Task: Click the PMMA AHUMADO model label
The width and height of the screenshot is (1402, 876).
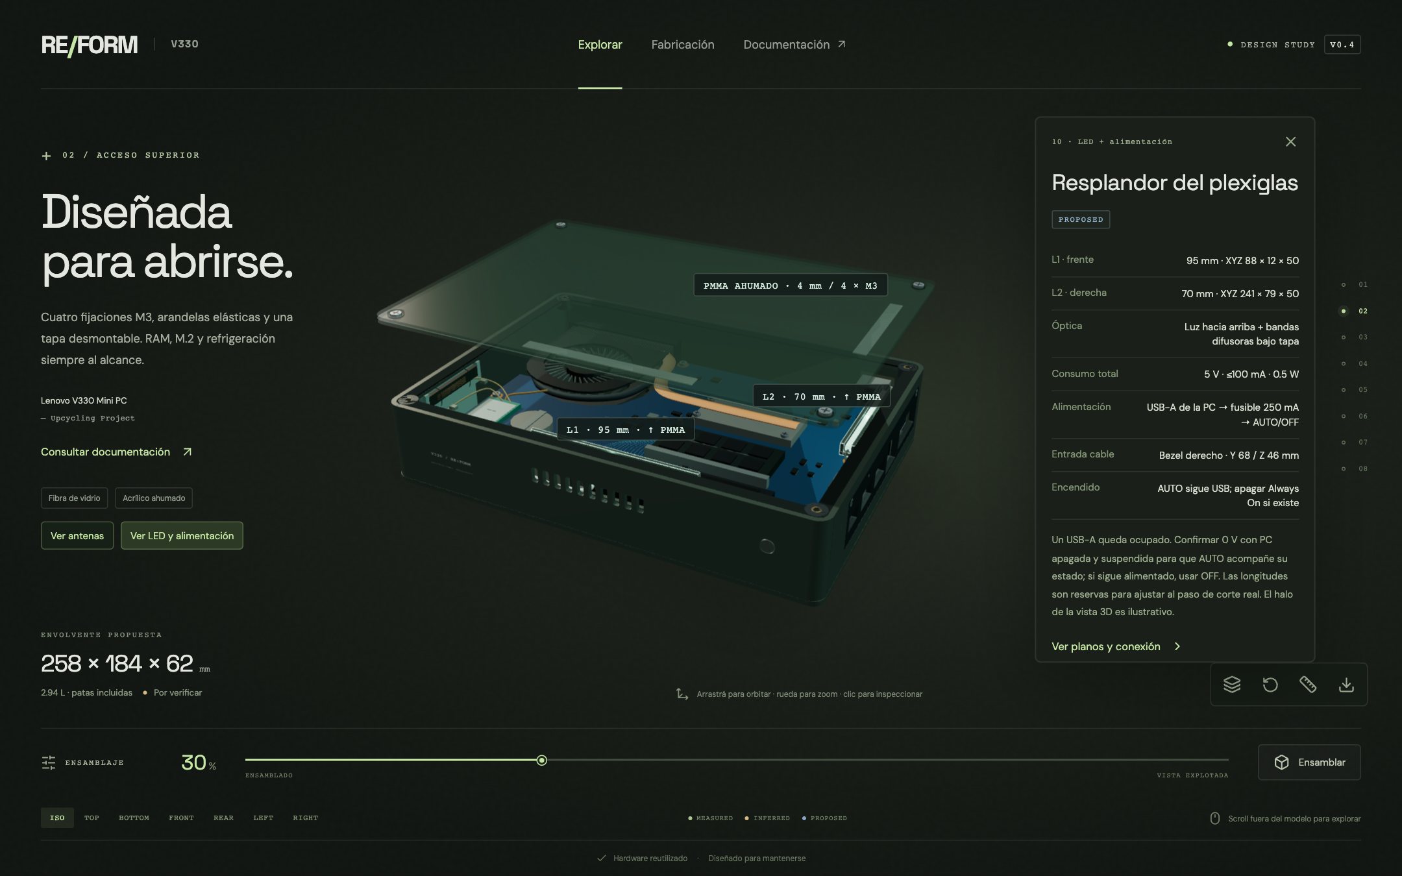Action: [x=791, y=286]
